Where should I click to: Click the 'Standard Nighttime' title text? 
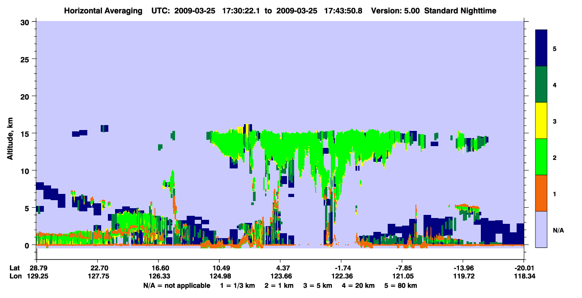[x=459, y=10]
